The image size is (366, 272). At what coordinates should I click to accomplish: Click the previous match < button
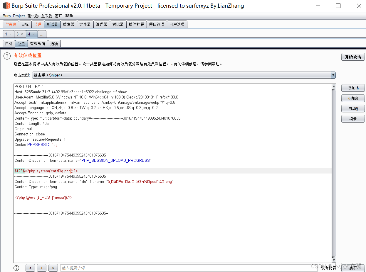point(30,268)
